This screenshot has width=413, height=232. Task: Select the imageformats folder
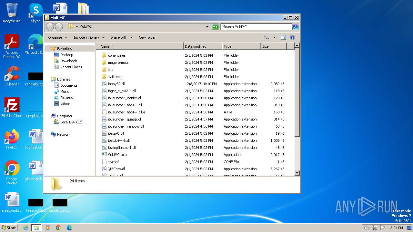(118, 63)
